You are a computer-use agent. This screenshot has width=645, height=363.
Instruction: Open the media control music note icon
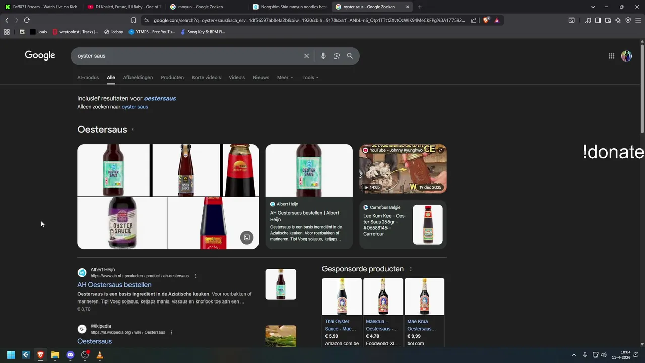pyautogui.click(x=588, y=20)
